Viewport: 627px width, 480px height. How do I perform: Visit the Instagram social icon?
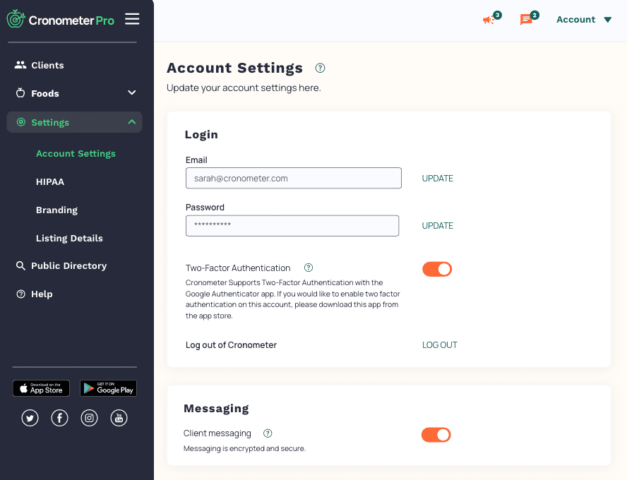point(90,419)
